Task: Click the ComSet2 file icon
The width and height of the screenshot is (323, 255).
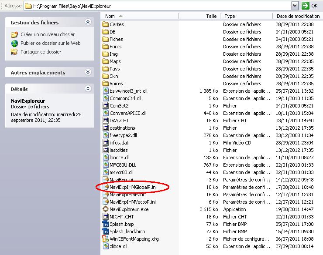Action: tap(106, 106)
